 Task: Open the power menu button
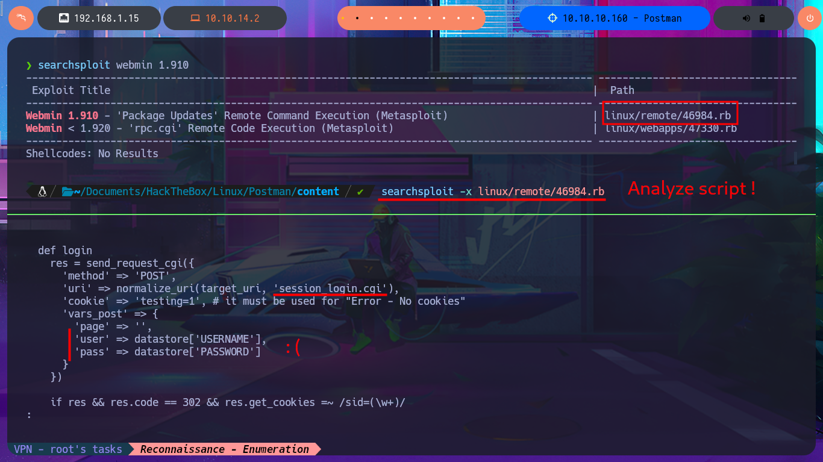(809, 18)
